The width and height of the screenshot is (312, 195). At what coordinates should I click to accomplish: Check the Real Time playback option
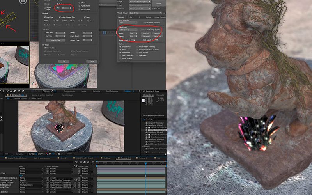tap(44, 17)
